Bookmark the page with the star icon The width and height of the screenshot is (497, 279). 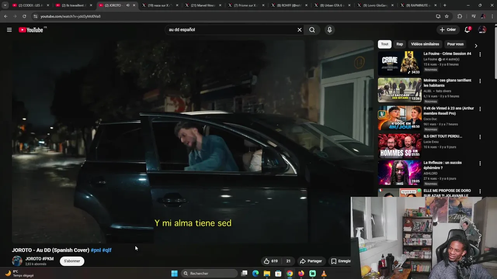447,16
